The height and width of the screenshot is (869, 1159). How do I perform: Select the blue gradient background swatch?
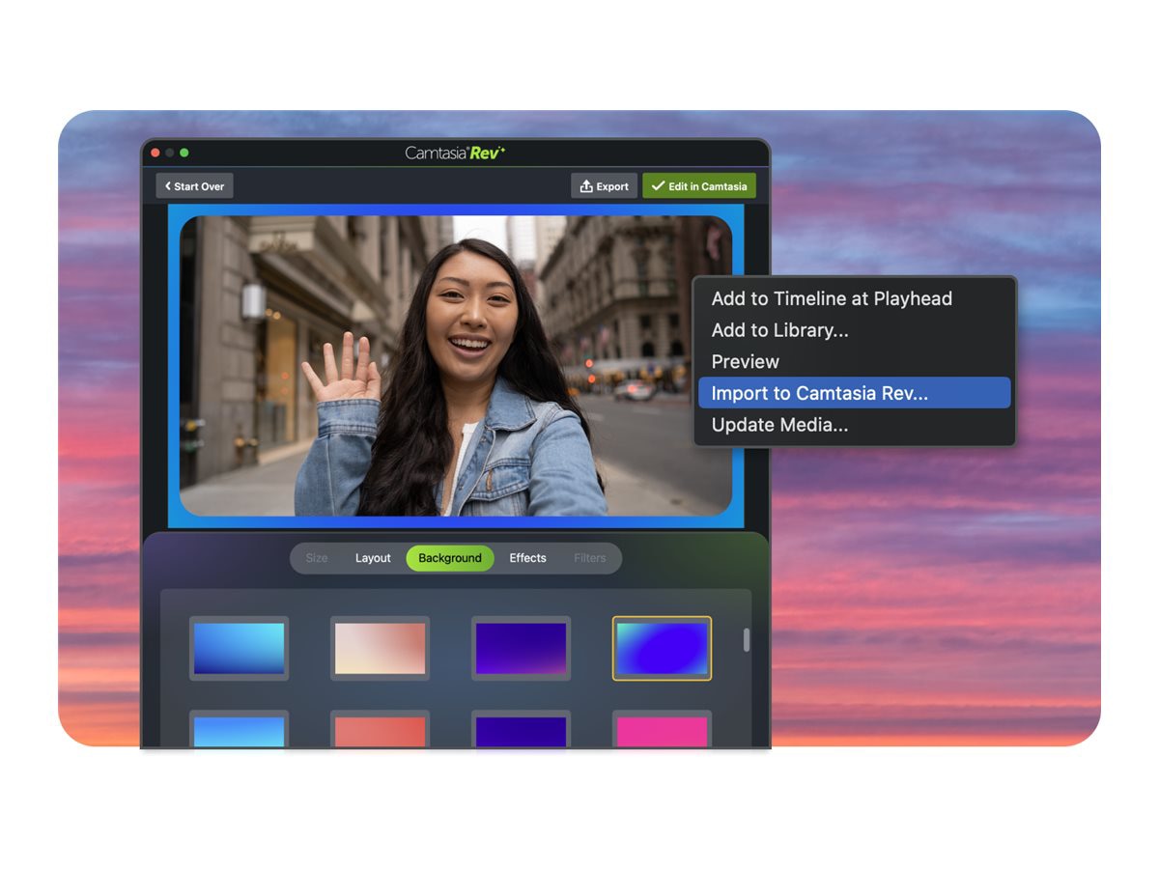coord(239,648)
